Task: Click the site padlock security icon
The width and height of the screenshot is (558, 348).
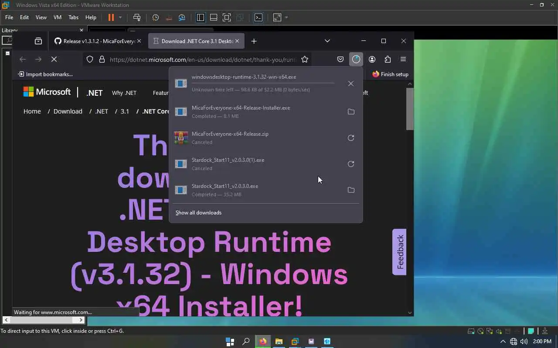Action: coord(102,60)
